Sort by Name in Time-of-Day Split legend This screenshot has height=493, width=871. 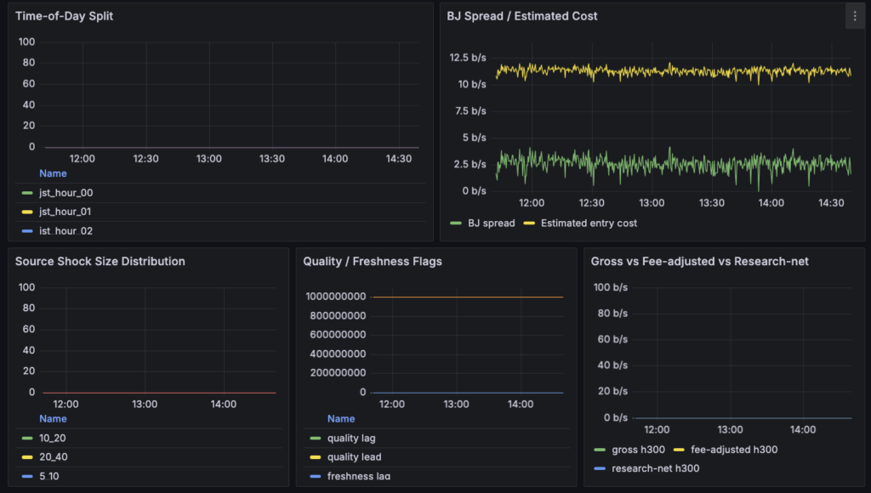coord(53,173)
